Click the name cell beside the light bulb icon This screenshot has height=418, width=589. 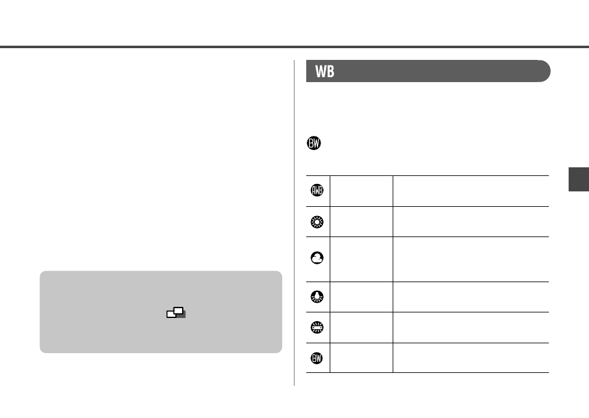click(x=361, y=297)
